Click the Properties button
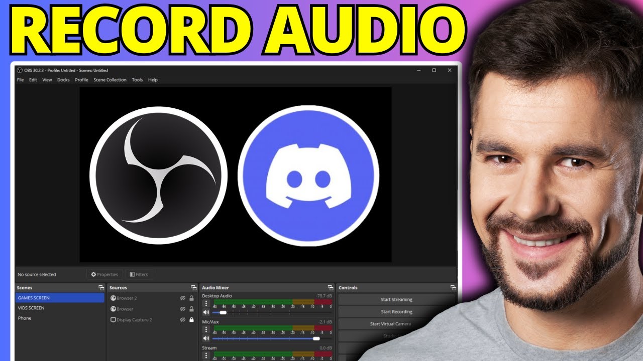 click(104, 274)
